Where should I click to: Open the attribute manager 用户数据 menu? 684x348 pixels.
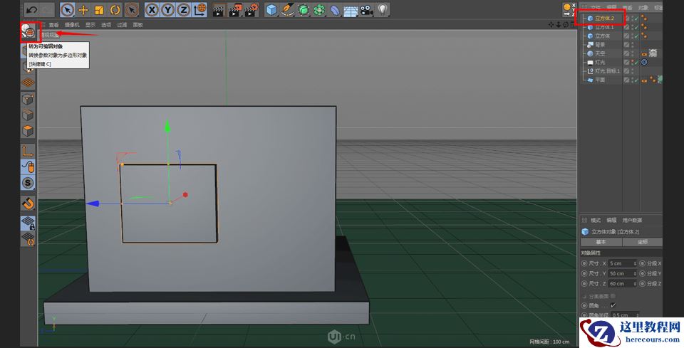tap(632, 220)
